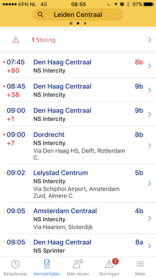Tap the search magnifier icon
Viewport: 156px width, 278px height.
41,15
